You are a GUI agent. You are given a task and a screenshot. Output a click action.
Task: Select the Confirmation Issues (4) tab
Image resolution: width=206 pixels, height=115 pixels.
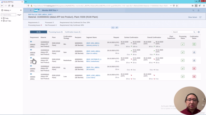(x=73, y=32)
